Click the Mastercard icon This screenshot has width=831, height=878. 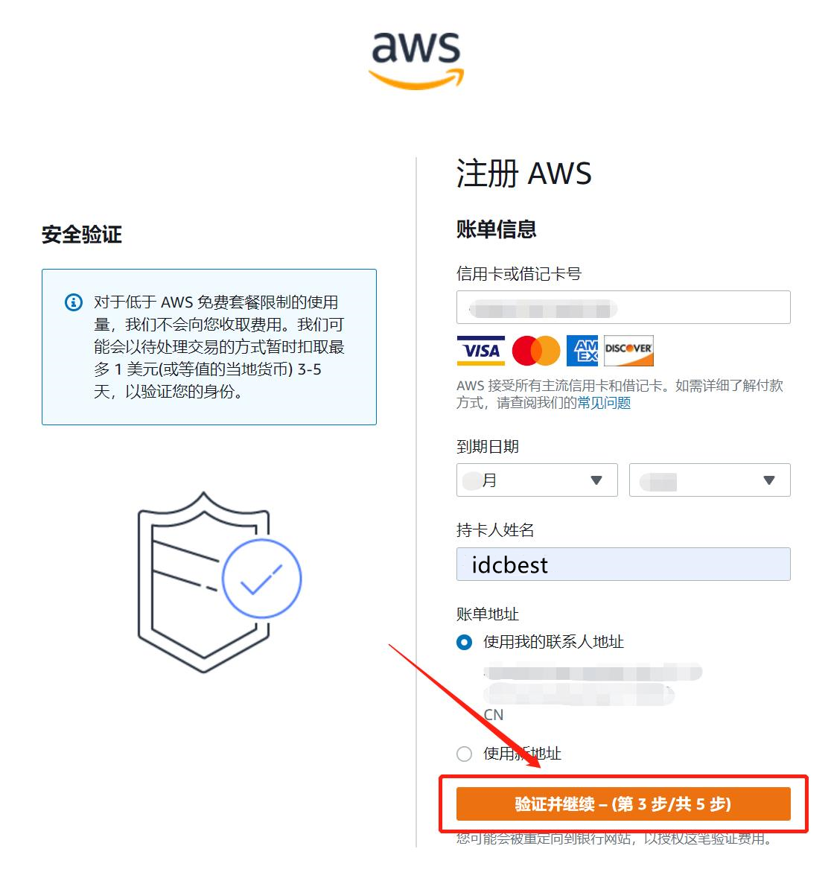click(536, 351)
